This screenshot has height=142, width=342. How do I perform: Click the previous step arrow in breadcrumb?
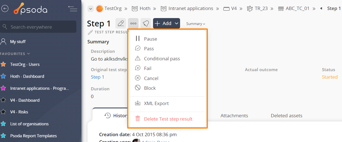(321, 8)
